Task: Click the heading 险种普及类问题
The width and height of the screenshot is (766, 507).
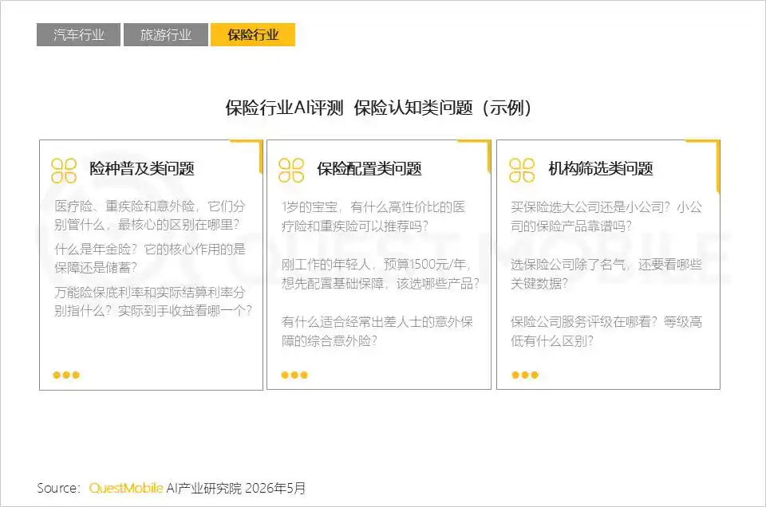Action: coord(142,169)
